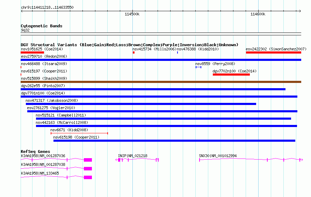The image size is (311, 197).
Task: Click the INIP gene transcript glyph
Action: (137, 160)
